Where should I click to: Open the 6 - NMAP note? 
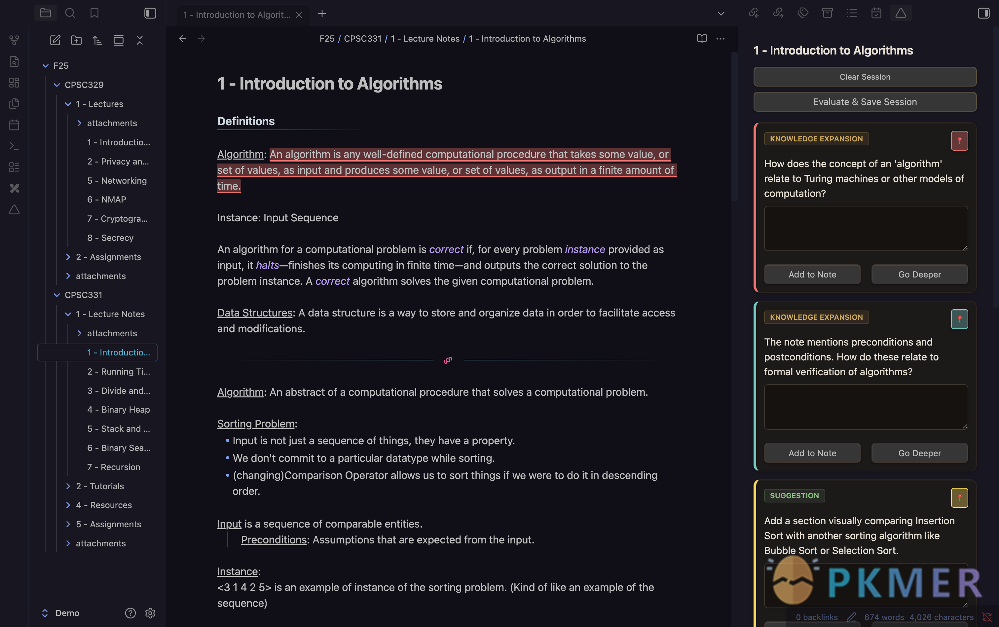tap(106, 200)
